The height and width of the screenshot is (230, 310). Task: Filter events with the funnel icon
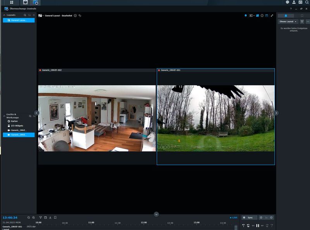(x=302, y=21)
